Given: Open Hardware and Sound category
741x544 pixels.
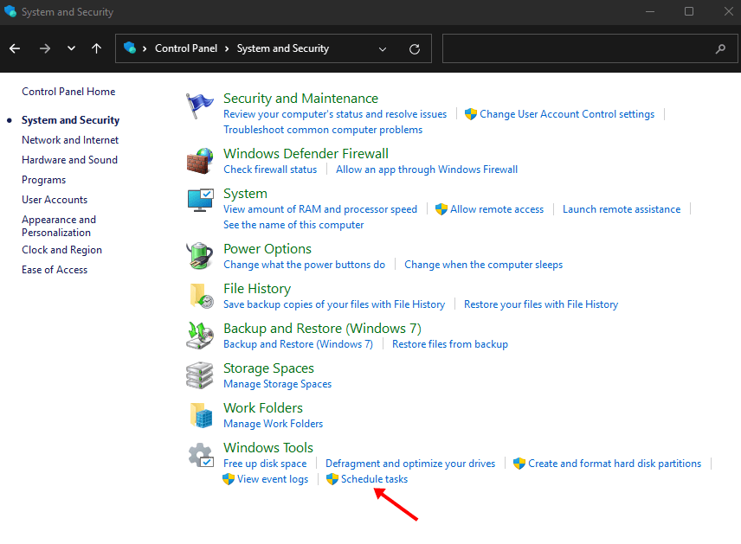Looking at the screenshot, I should click(69, 160).
